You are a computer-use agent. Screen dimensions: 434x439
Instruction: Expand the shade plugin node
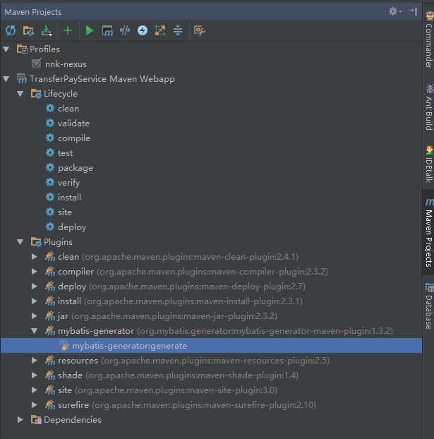[x=34, y=375]
